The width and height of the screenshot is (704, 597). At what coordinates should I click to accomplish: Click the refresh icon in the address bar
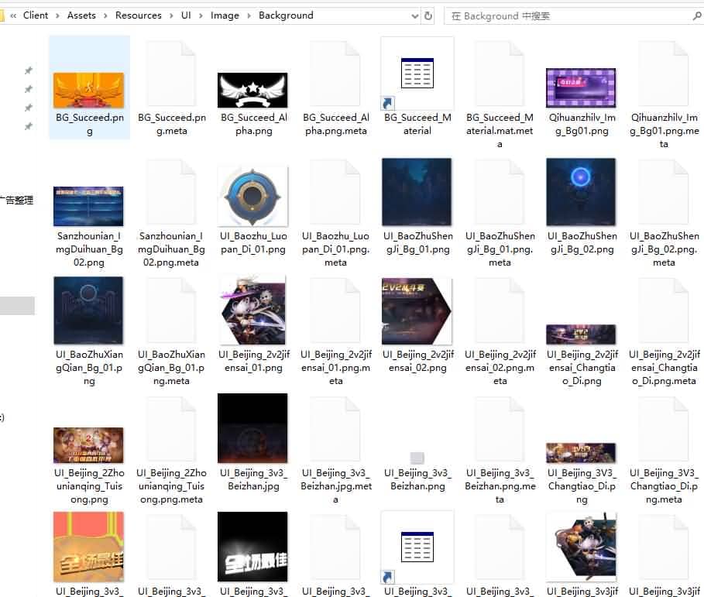[x=429, y=15]
